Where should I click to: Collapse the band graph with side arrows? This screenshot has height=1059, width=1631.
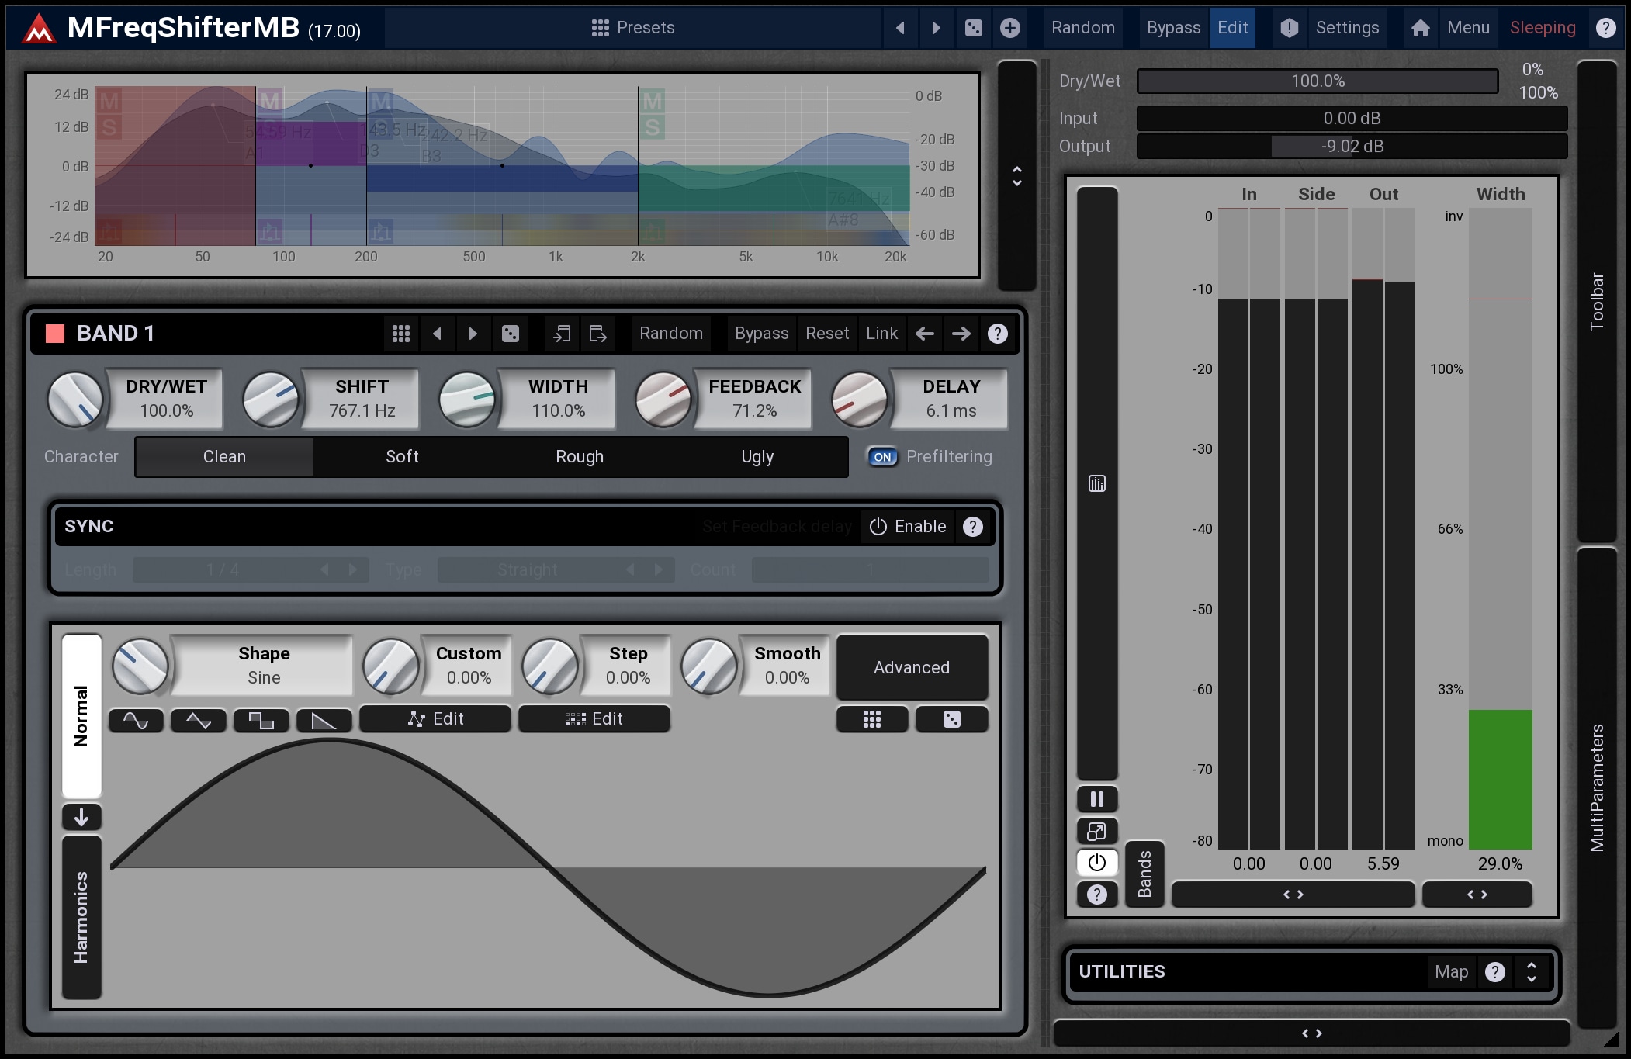coord(1016,176)
